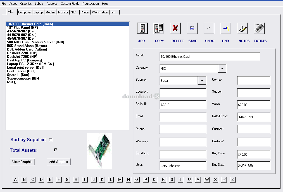Open the Asset menu

[13, 4]
